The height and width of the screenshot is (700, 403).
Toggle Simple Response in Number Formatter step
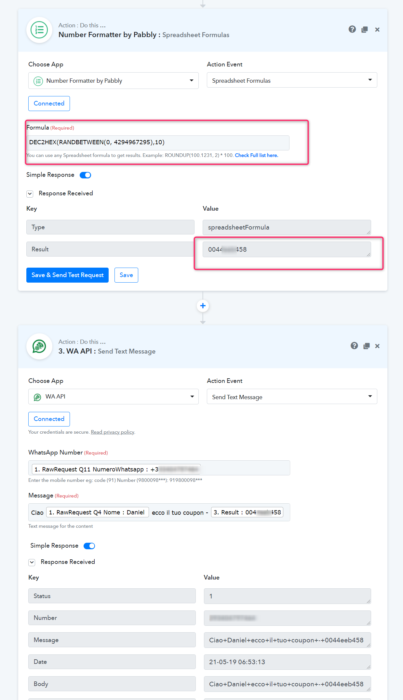tap(86, 175)
